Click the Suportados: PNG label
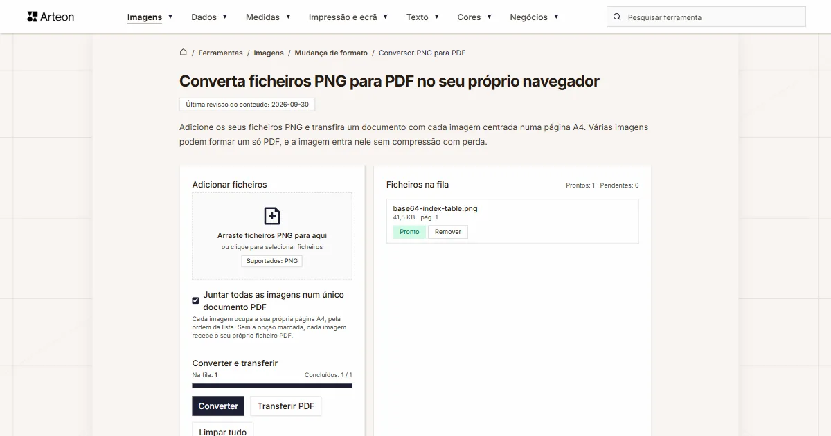 pyautogui.click(x=272, y=261)
